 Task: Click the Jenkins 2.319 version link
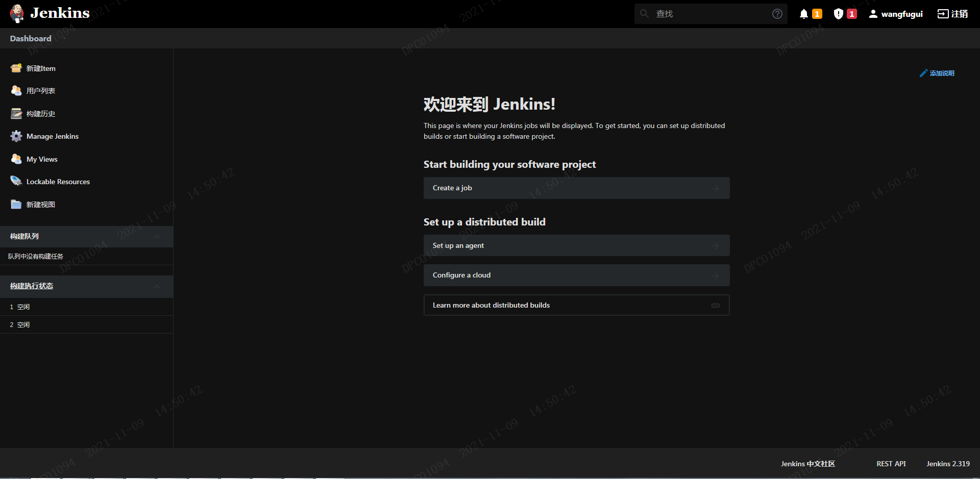pos(948,464)
